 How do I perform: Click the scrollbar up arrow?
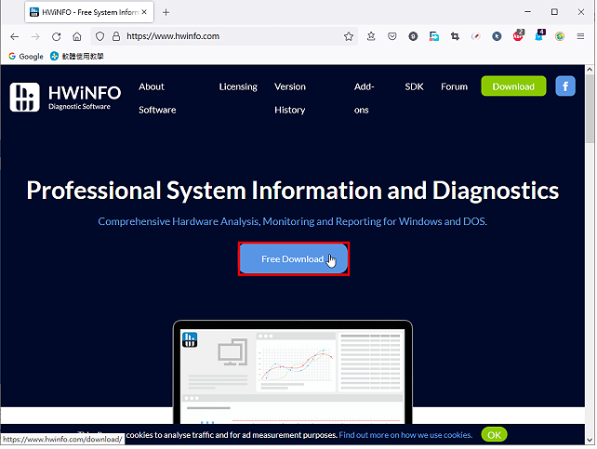(590, 70)
